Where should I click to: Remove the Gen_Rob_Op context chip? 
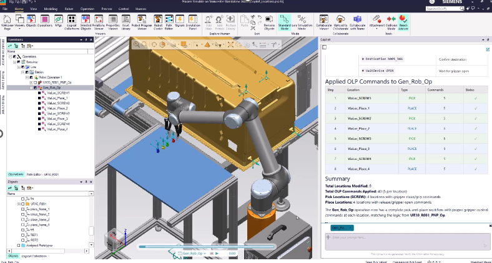[x=350, y=228]
